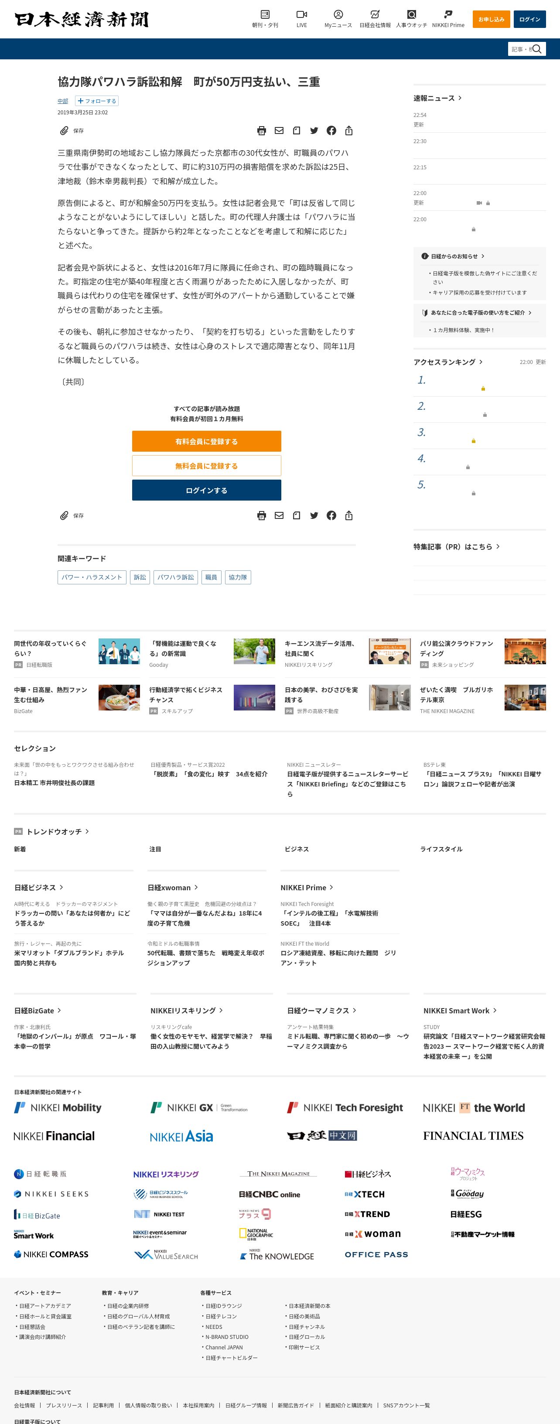Share on Twitter using the lower icon

coord(314,515)
